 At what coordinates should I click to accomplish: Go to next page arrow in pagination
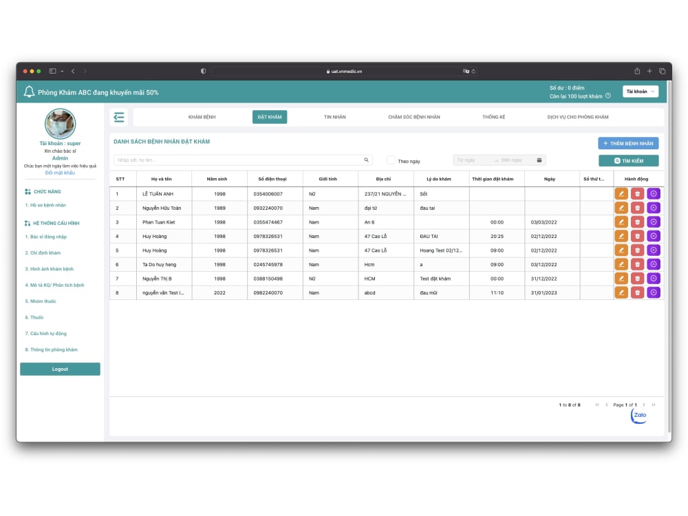point(644,405)
